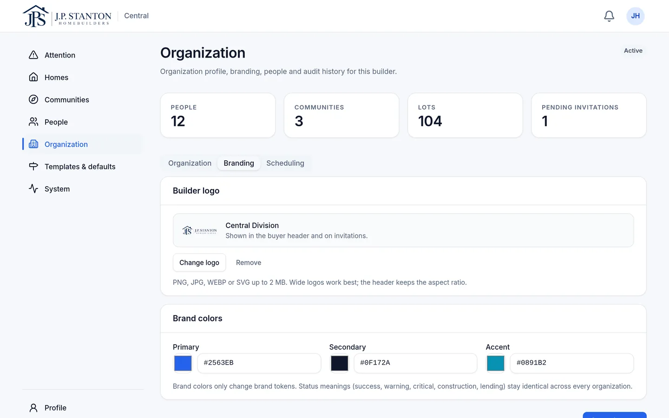Image resolution: width=669 pixels, height=418 pixels.
Task: Click the Central label in the header
Action: click(136, 16)
